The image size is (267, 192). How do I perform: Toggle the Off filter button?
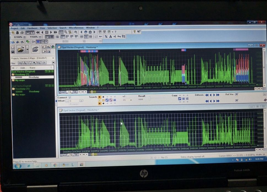(x=44, y=63)
